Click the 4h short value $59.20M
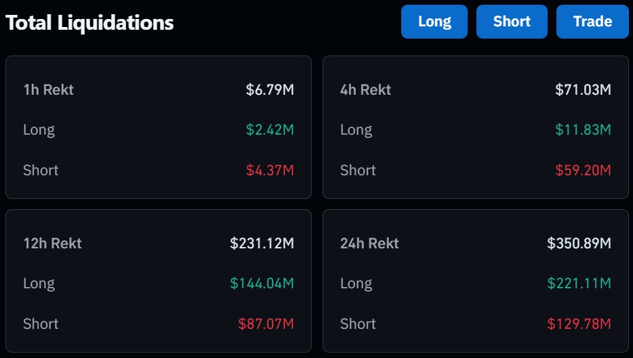Viewport: 633px width, 358px height. (x=583, y=170)
